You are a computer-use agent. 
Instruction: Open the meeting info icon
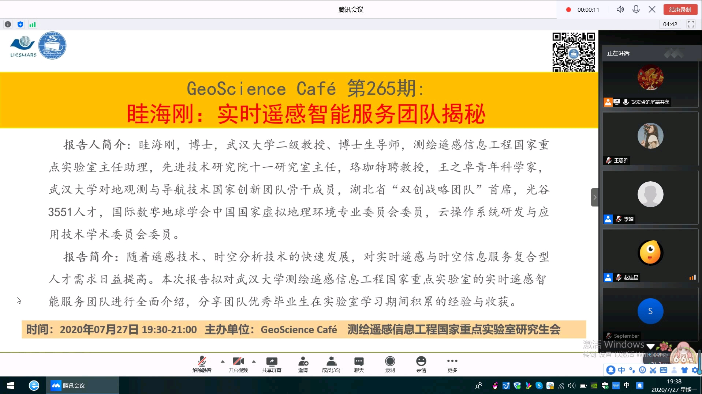coord(8,24)
